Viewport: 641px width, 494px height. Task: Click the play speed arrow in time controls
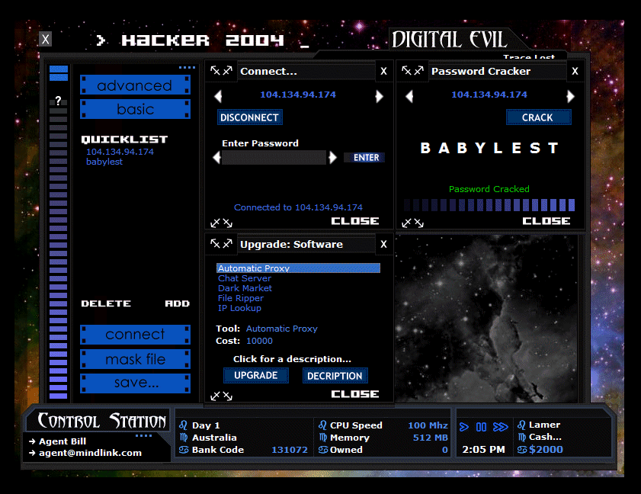tap(464, 426)
